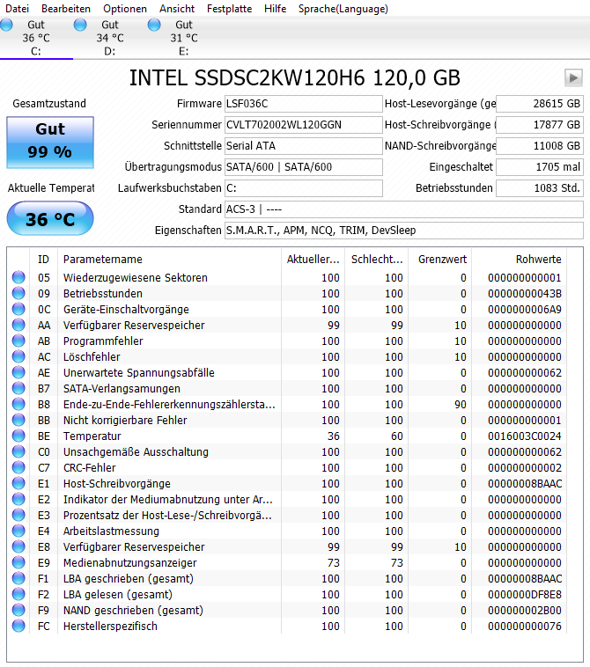Click the next disk arrow button
Viewport: 590px width, 667px height.
[573, 77]
